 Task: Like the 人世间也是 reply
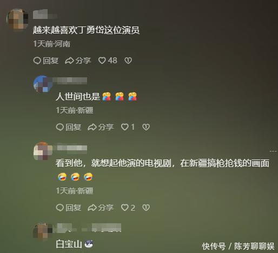pos(128,127)
